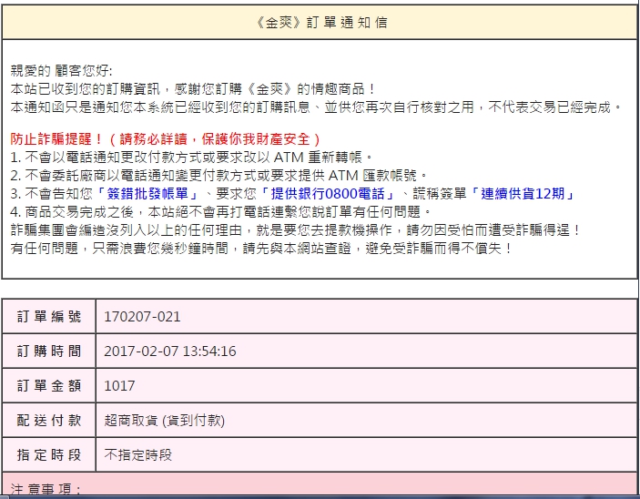Screen dimensions: 640x499
Task: Select the blue text 提供銀行0800電話
Action: (x=340, y=193)
